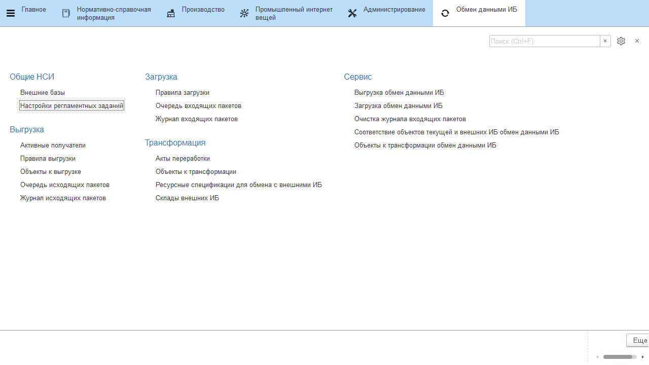Screen dimensions: 649x365
Task: Open Акты переработки link
Action: click(183, 159)
